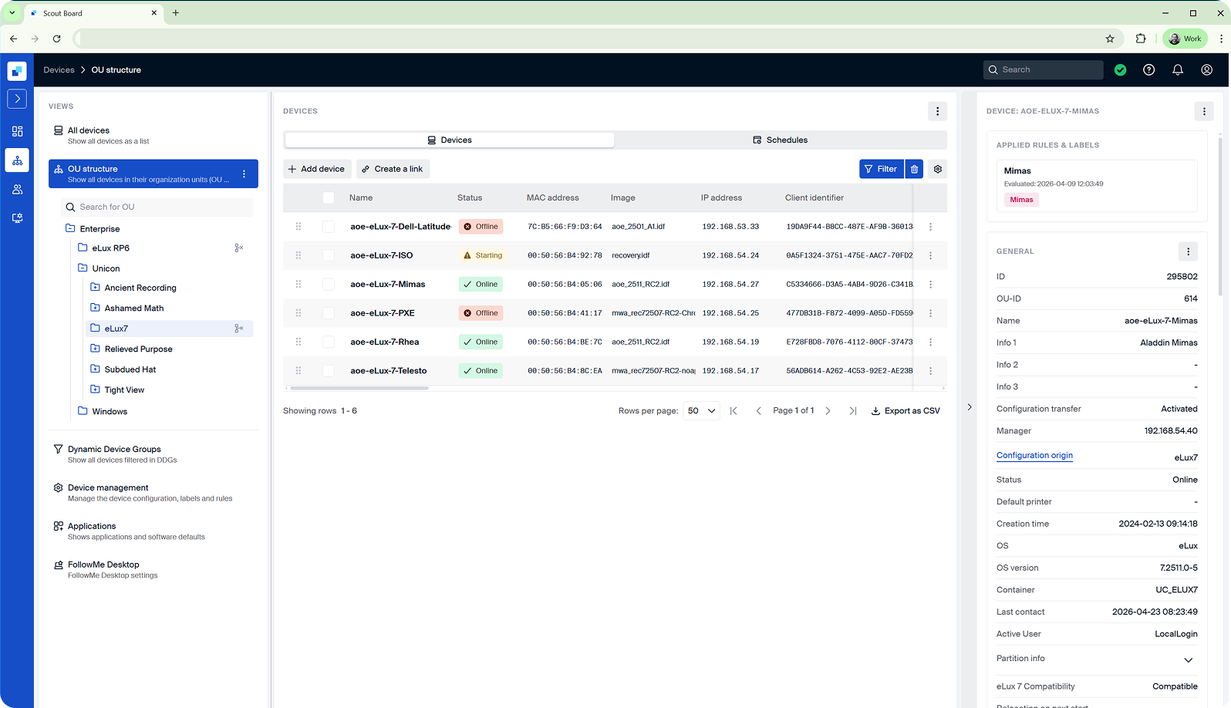This screenshot has width=1231, height=708.
Task: Click the Scout Board logo icon
Action: (x=17, y=71)
